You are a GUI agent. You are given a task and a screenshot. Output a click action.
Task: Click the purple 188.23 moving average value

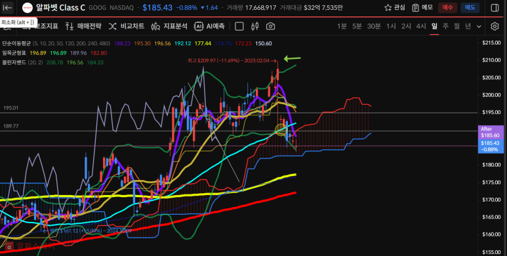pyautogui.click(x=122, y=43)
